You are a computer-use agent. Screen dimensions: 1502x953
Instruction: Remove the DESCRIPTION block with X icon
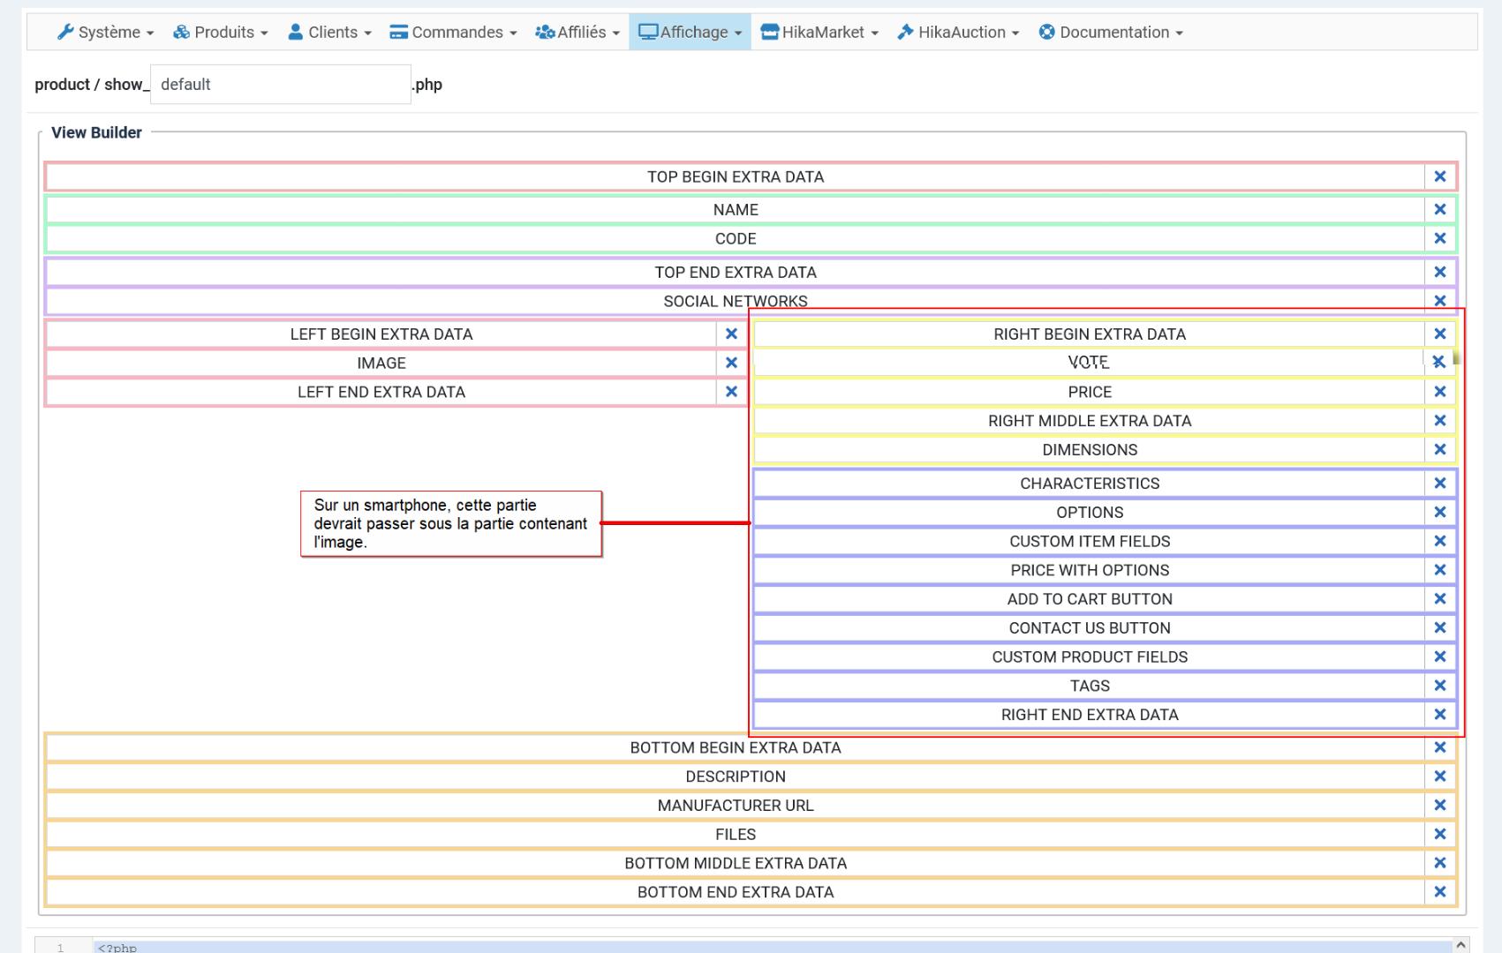(1439, 777)
